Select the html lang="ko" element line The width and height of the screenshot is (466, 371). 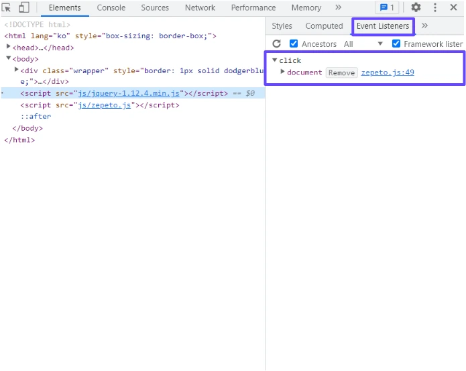click(110, 36)
